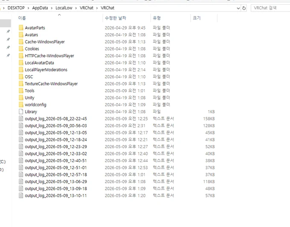This screenshot has width=290, height=227.
Task: Go to DESKTOP in the breadcrumb
Action: 16,8
